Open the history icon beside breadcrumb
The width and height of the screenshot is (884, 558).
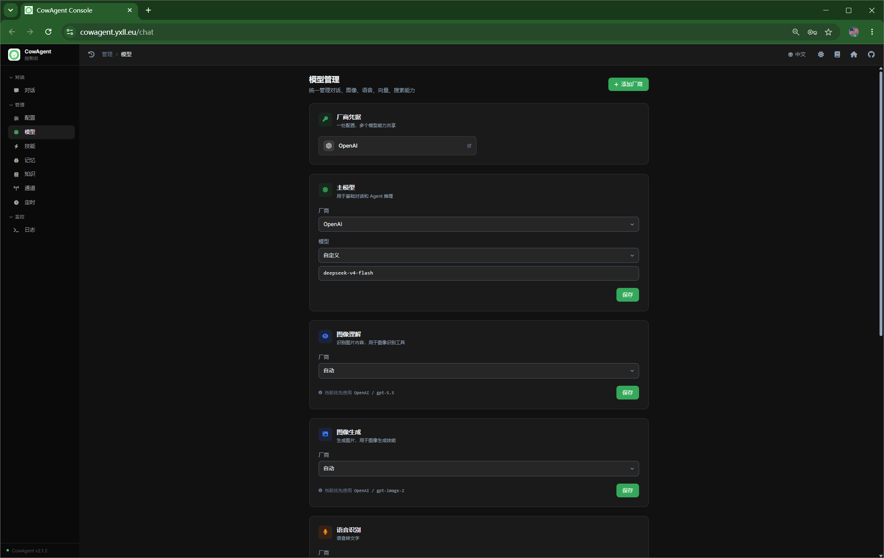pos(91,54)
